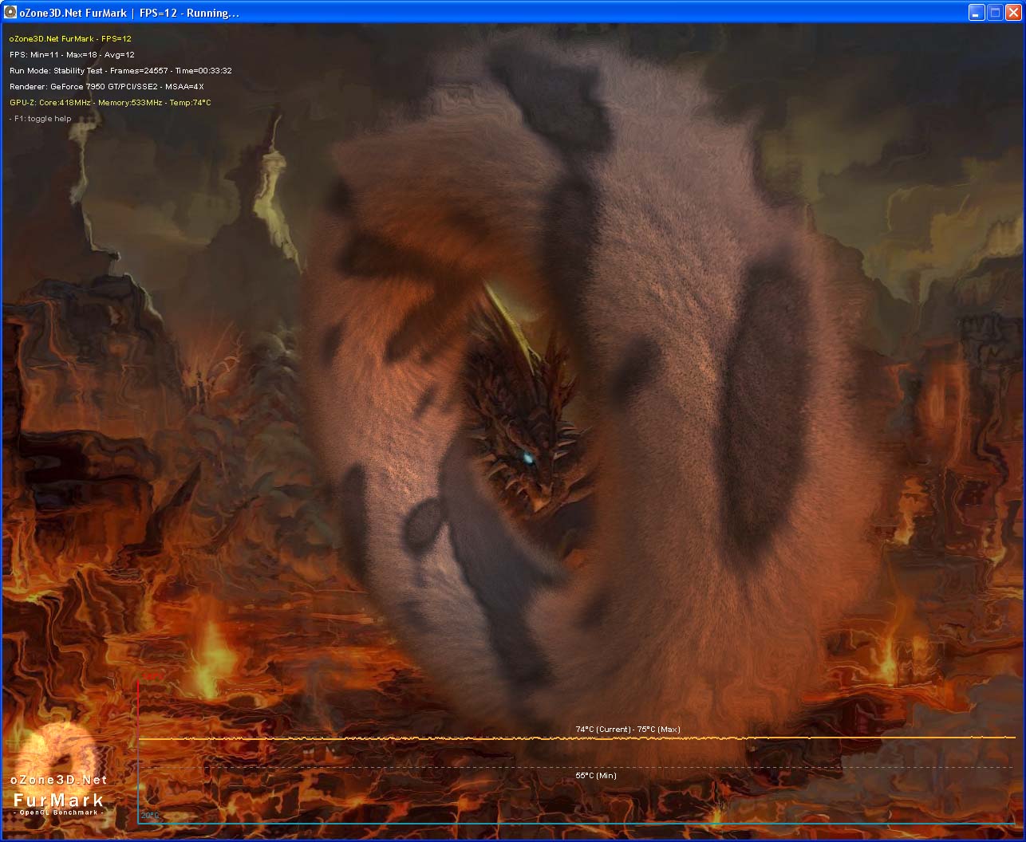The image size is (1026, 842).
Task: Click the "Renderer: GeForce 7950 GT" line
Action: click(x=107, y=86)
